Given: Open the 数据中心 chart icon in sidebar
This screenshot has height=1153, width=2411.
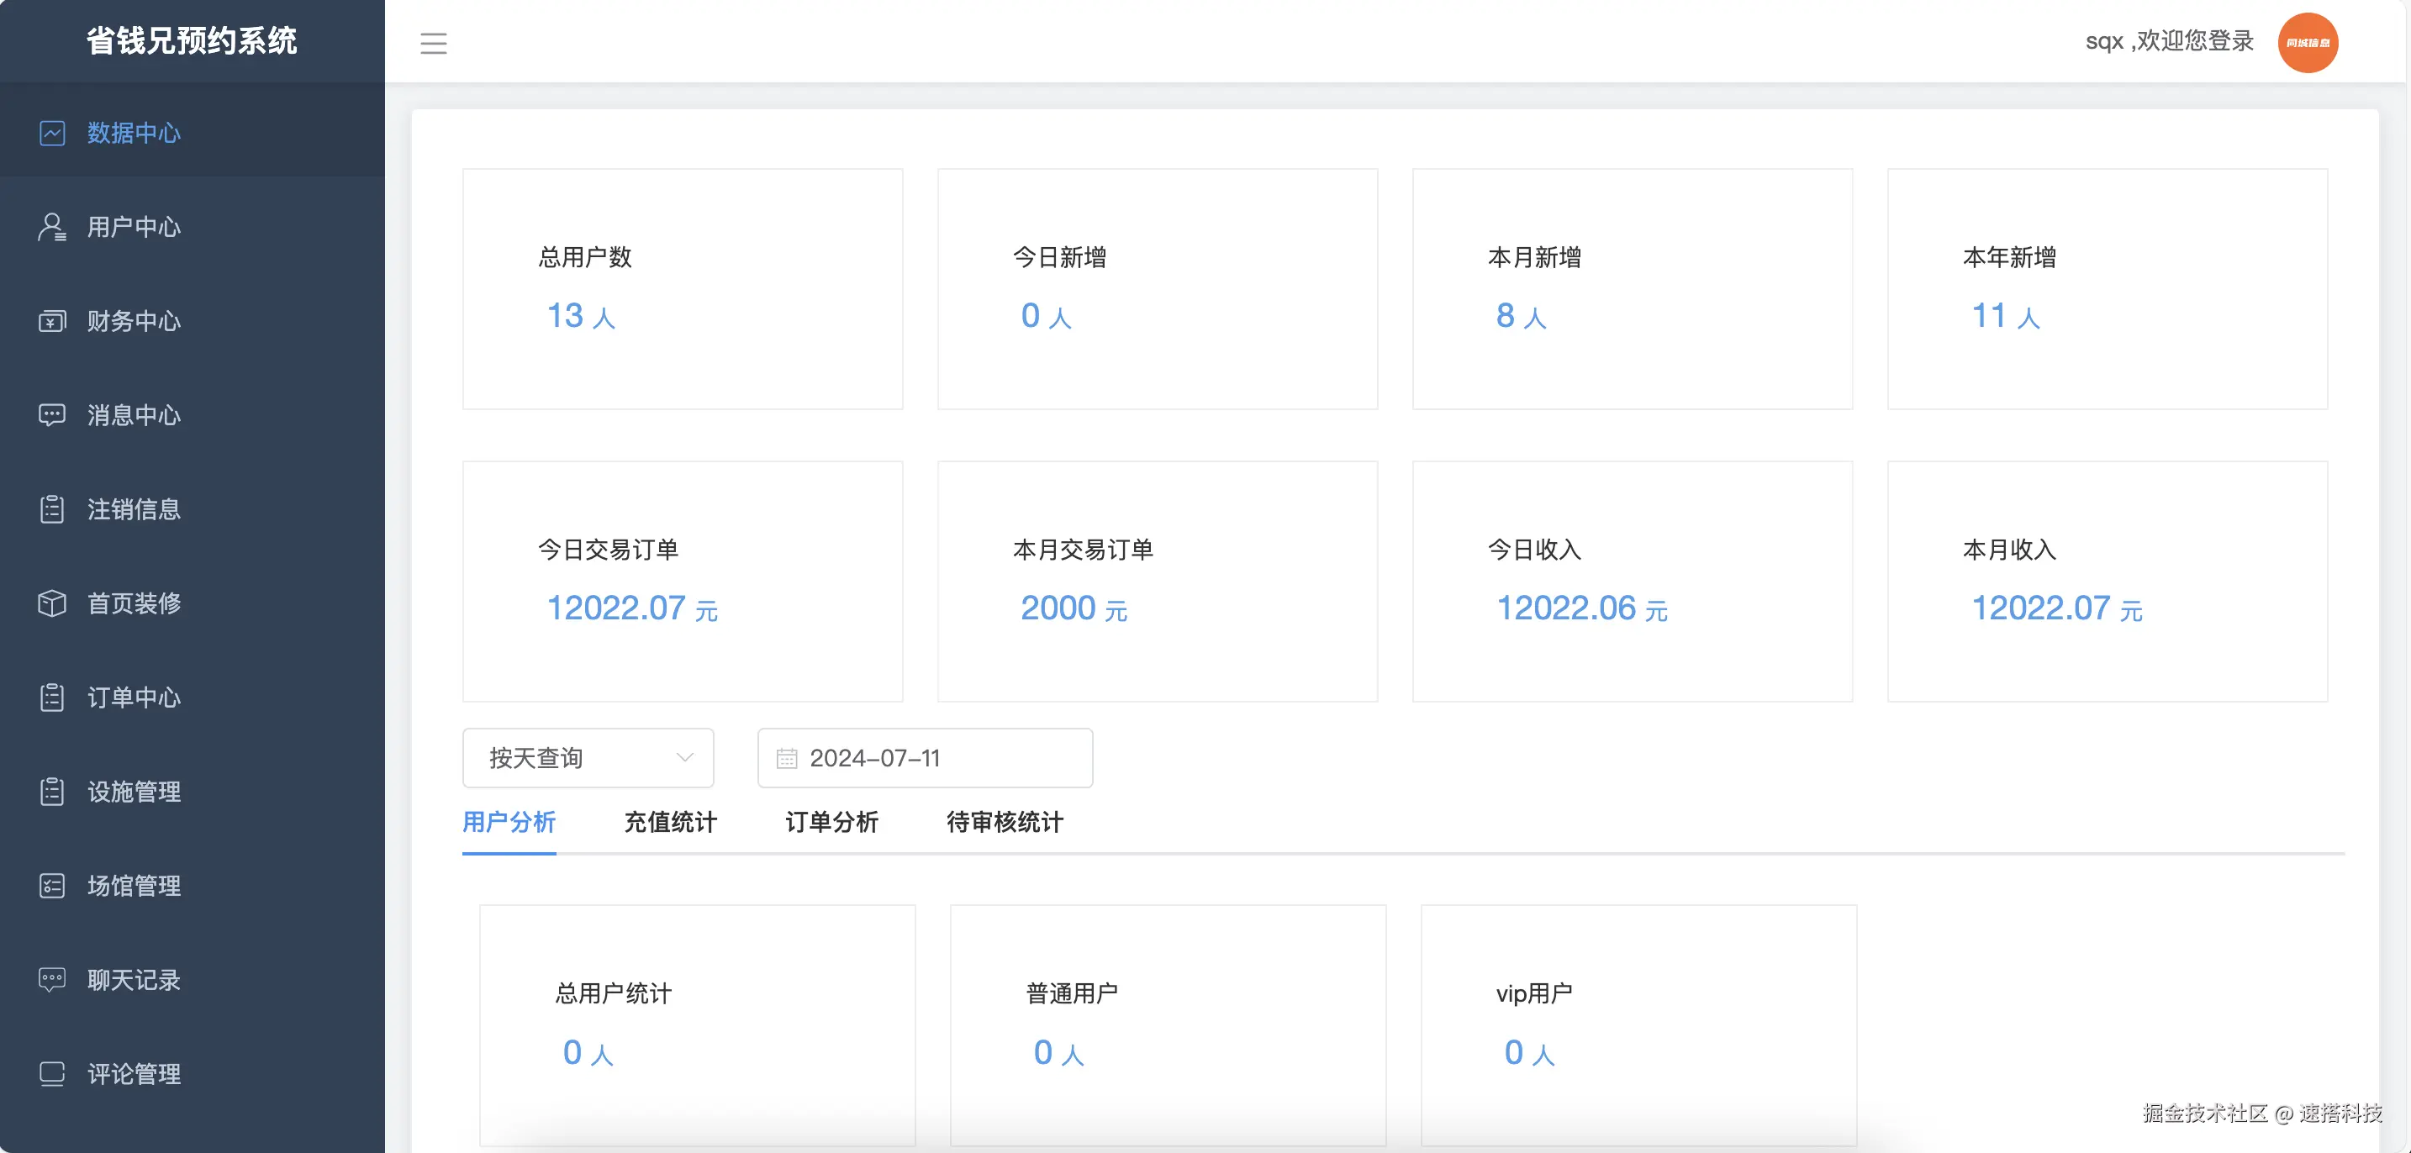Looking at the screenshot, I should [52, 133].
